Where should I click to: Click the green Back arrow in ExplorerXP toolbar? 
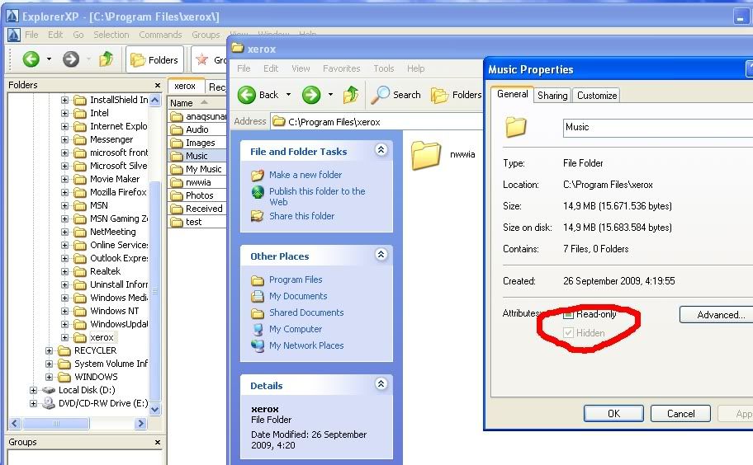[x=31, y=59]
